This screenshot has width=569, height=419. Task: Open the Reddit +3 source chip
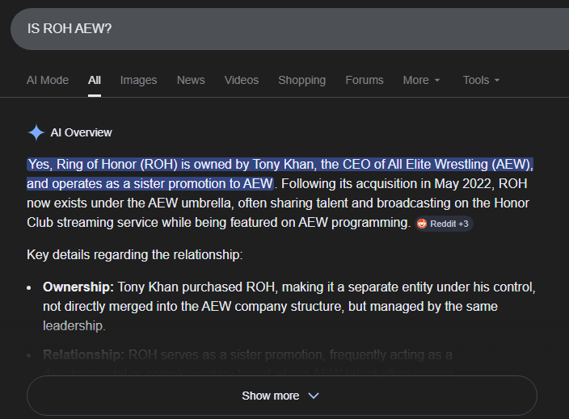[444, 224]
